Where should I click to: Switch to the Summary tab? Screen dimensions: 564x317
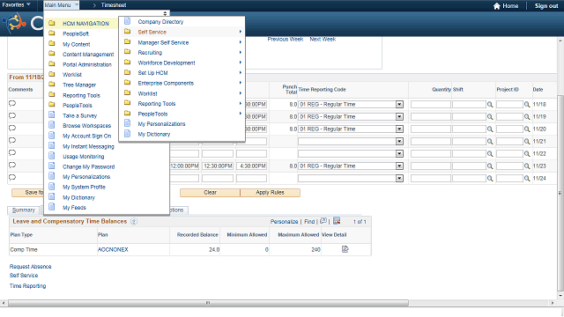(x=24, y=210)
